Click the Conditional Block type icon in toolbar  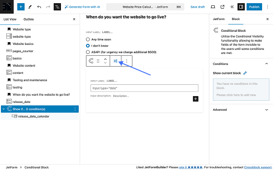tap(91, 61)
